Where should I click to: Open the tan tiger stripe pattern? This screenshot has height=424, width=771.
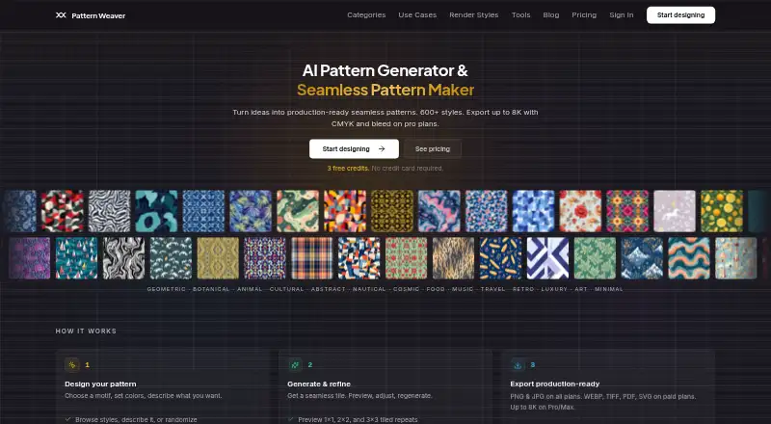[453, 258]
